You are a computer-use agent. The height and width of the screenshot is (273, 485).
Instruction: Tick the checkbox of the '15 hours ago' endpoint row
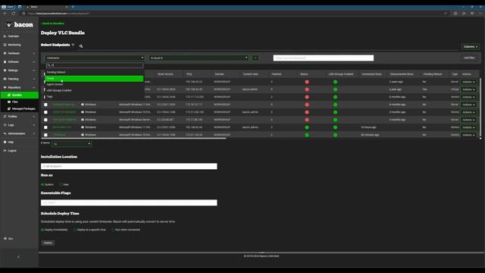tap(45, 127)
